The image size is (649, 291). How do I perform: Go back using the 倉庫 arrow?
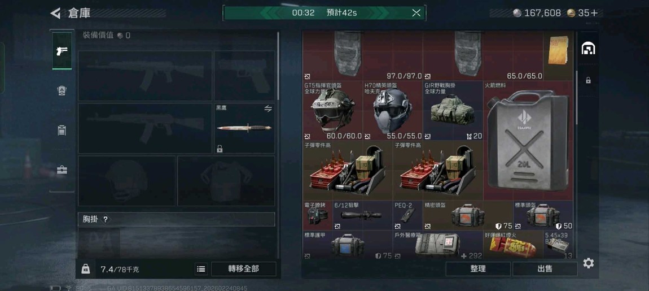[x=55, y=13]
